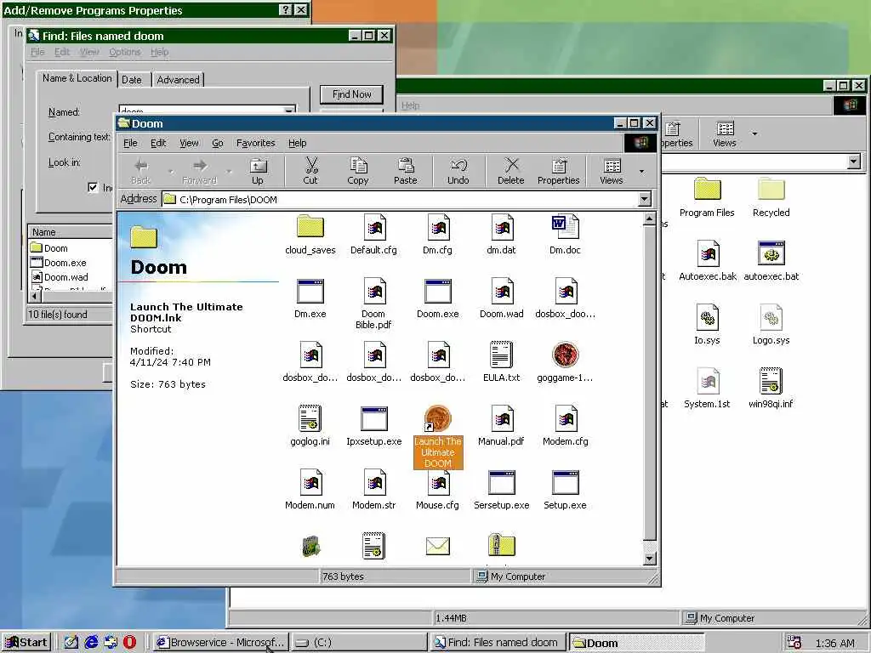Open the Views dropdown arrow in C: window
Screen dimensions: 871x653
(x=754, y=133)
